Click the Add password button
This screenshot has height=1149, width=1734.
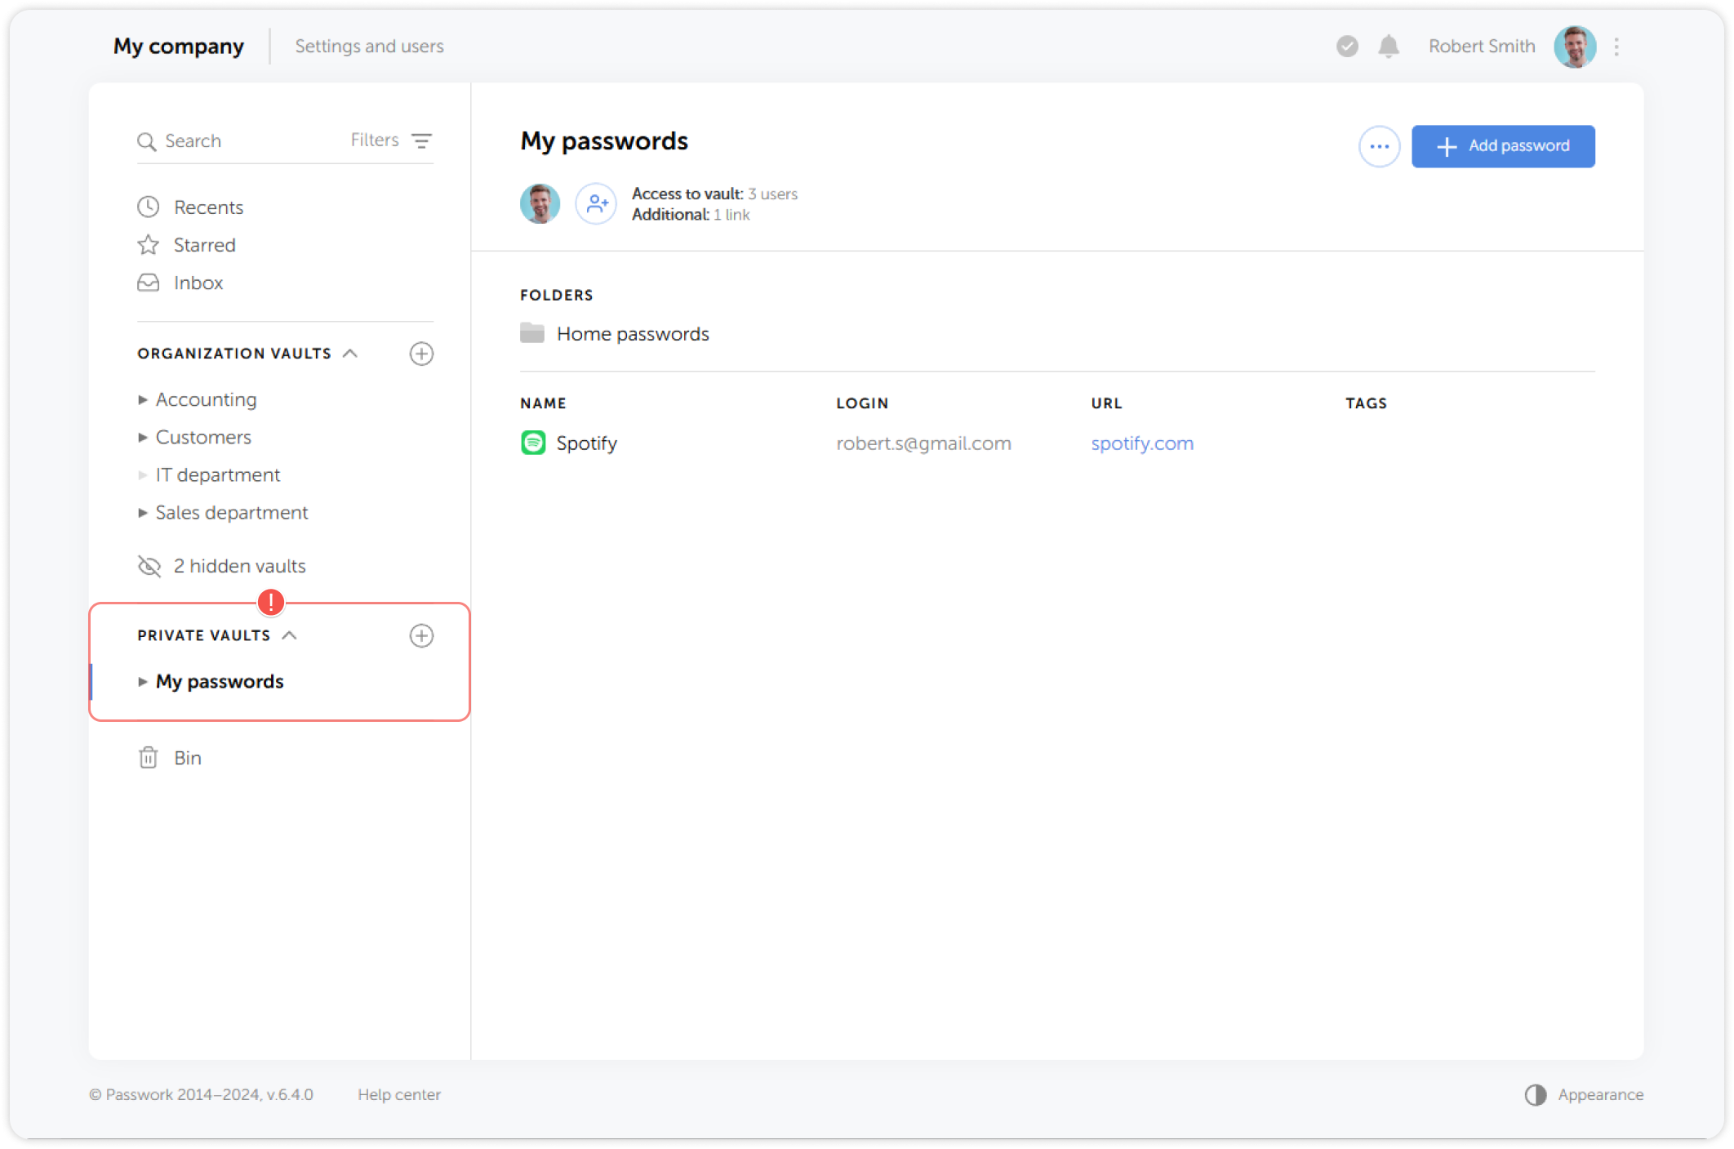(1503, 146)
